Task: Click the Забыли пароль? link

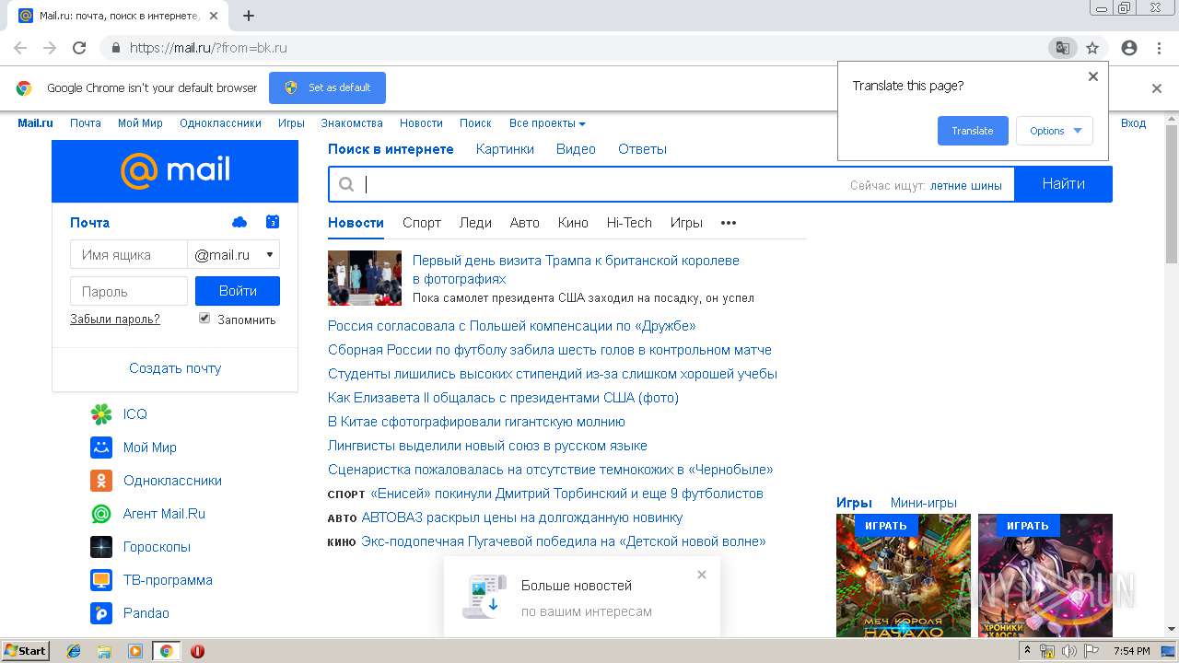Action: click(x=115, y=320)
